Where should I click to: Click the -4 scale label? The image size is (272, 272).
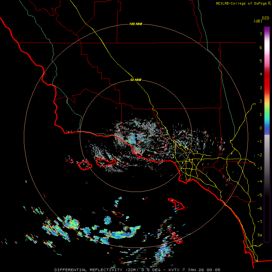[260, 182]
